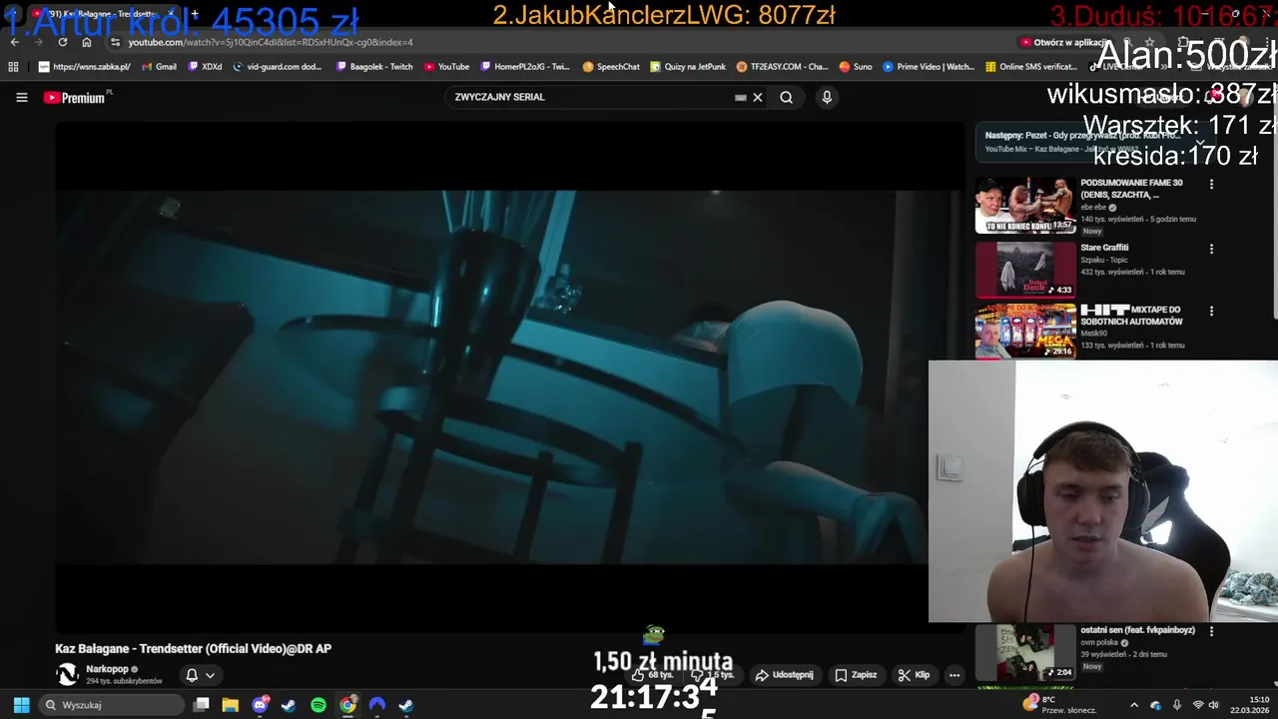Show hidden system tray icons chevron

pos(1133,705)
